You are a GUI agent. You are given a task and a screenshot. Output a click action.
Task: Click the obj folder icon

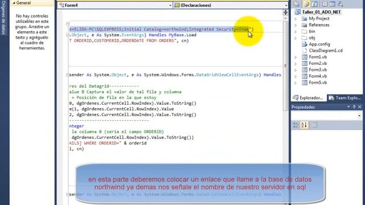tap(304, 38)
